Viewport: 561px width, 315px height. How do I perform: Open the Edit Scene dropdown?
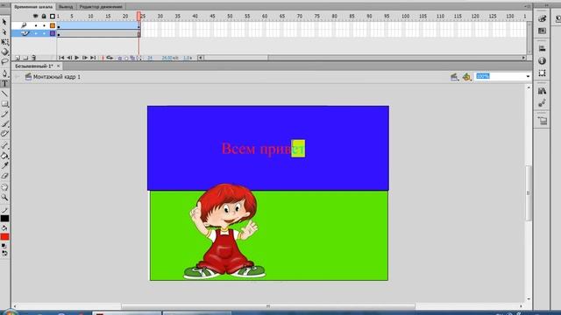[454, 77]
